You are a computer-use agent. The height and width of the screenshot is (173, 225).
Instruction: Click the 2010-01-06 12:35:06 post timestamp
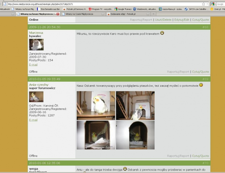point(45,163)
